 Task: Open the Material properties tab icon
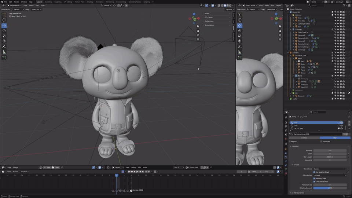pos(286,173)
